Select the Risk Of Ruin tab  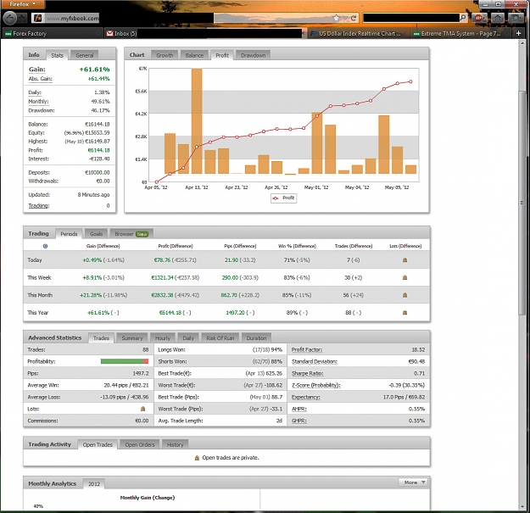[x=220, y=337]
